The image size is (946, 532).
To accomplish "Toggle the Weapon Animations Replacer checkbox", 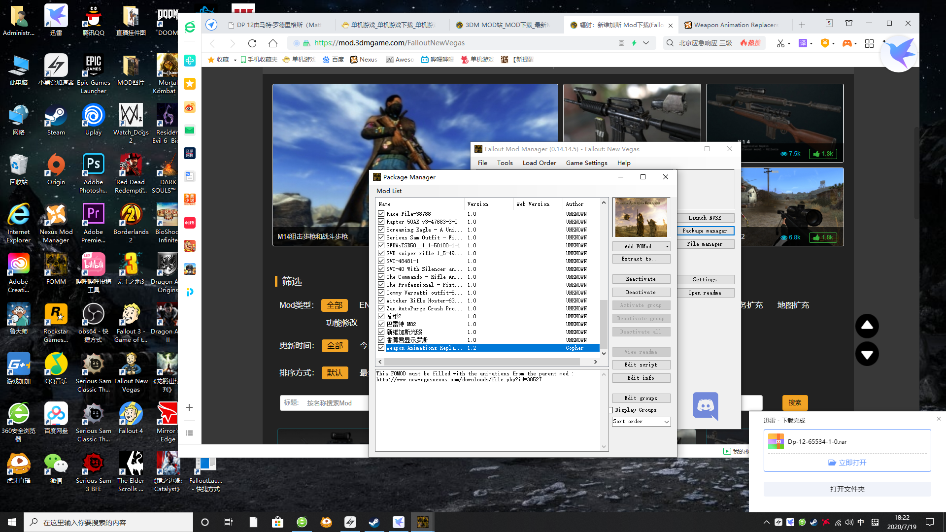I will (381, 348).
